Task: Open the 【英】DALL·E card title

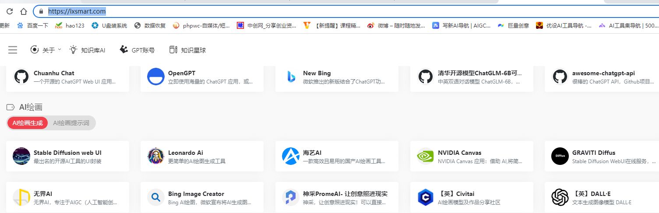Action: coord(592,194)
